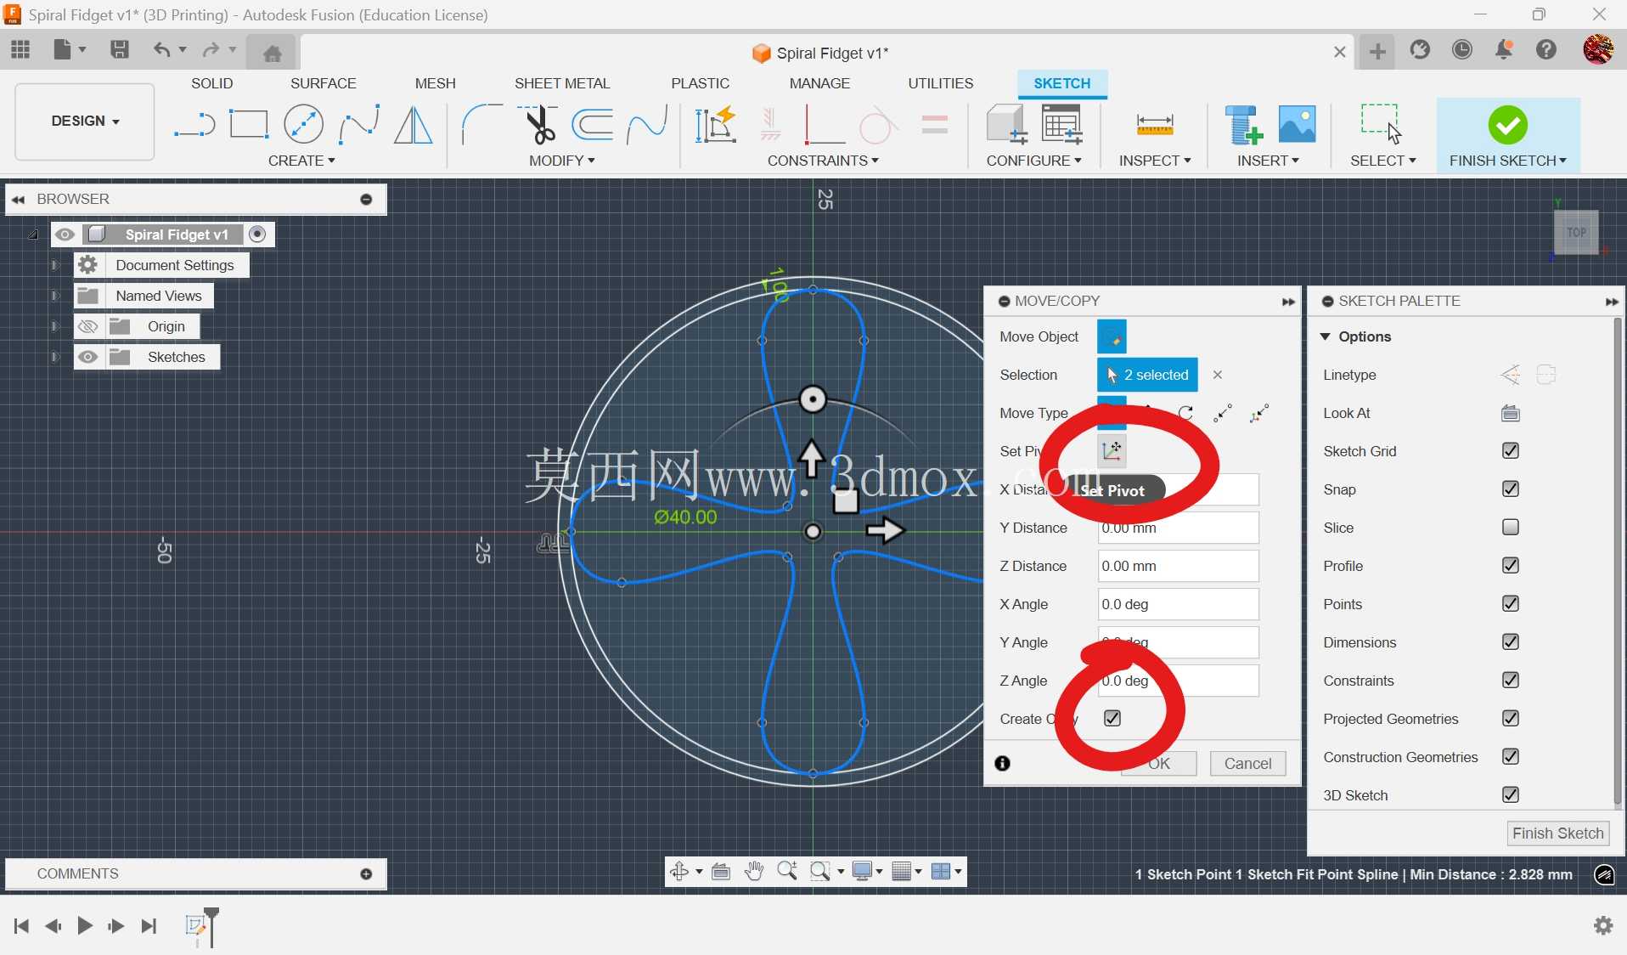Choose the Rotate move type icon
The height and width of the screenshot is (955, 1627).
coord(1185,413)
